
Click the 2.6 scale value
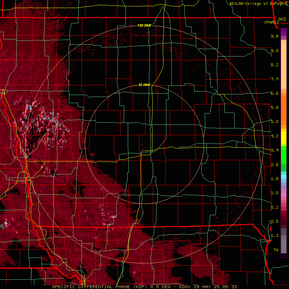tap(275, 165)
